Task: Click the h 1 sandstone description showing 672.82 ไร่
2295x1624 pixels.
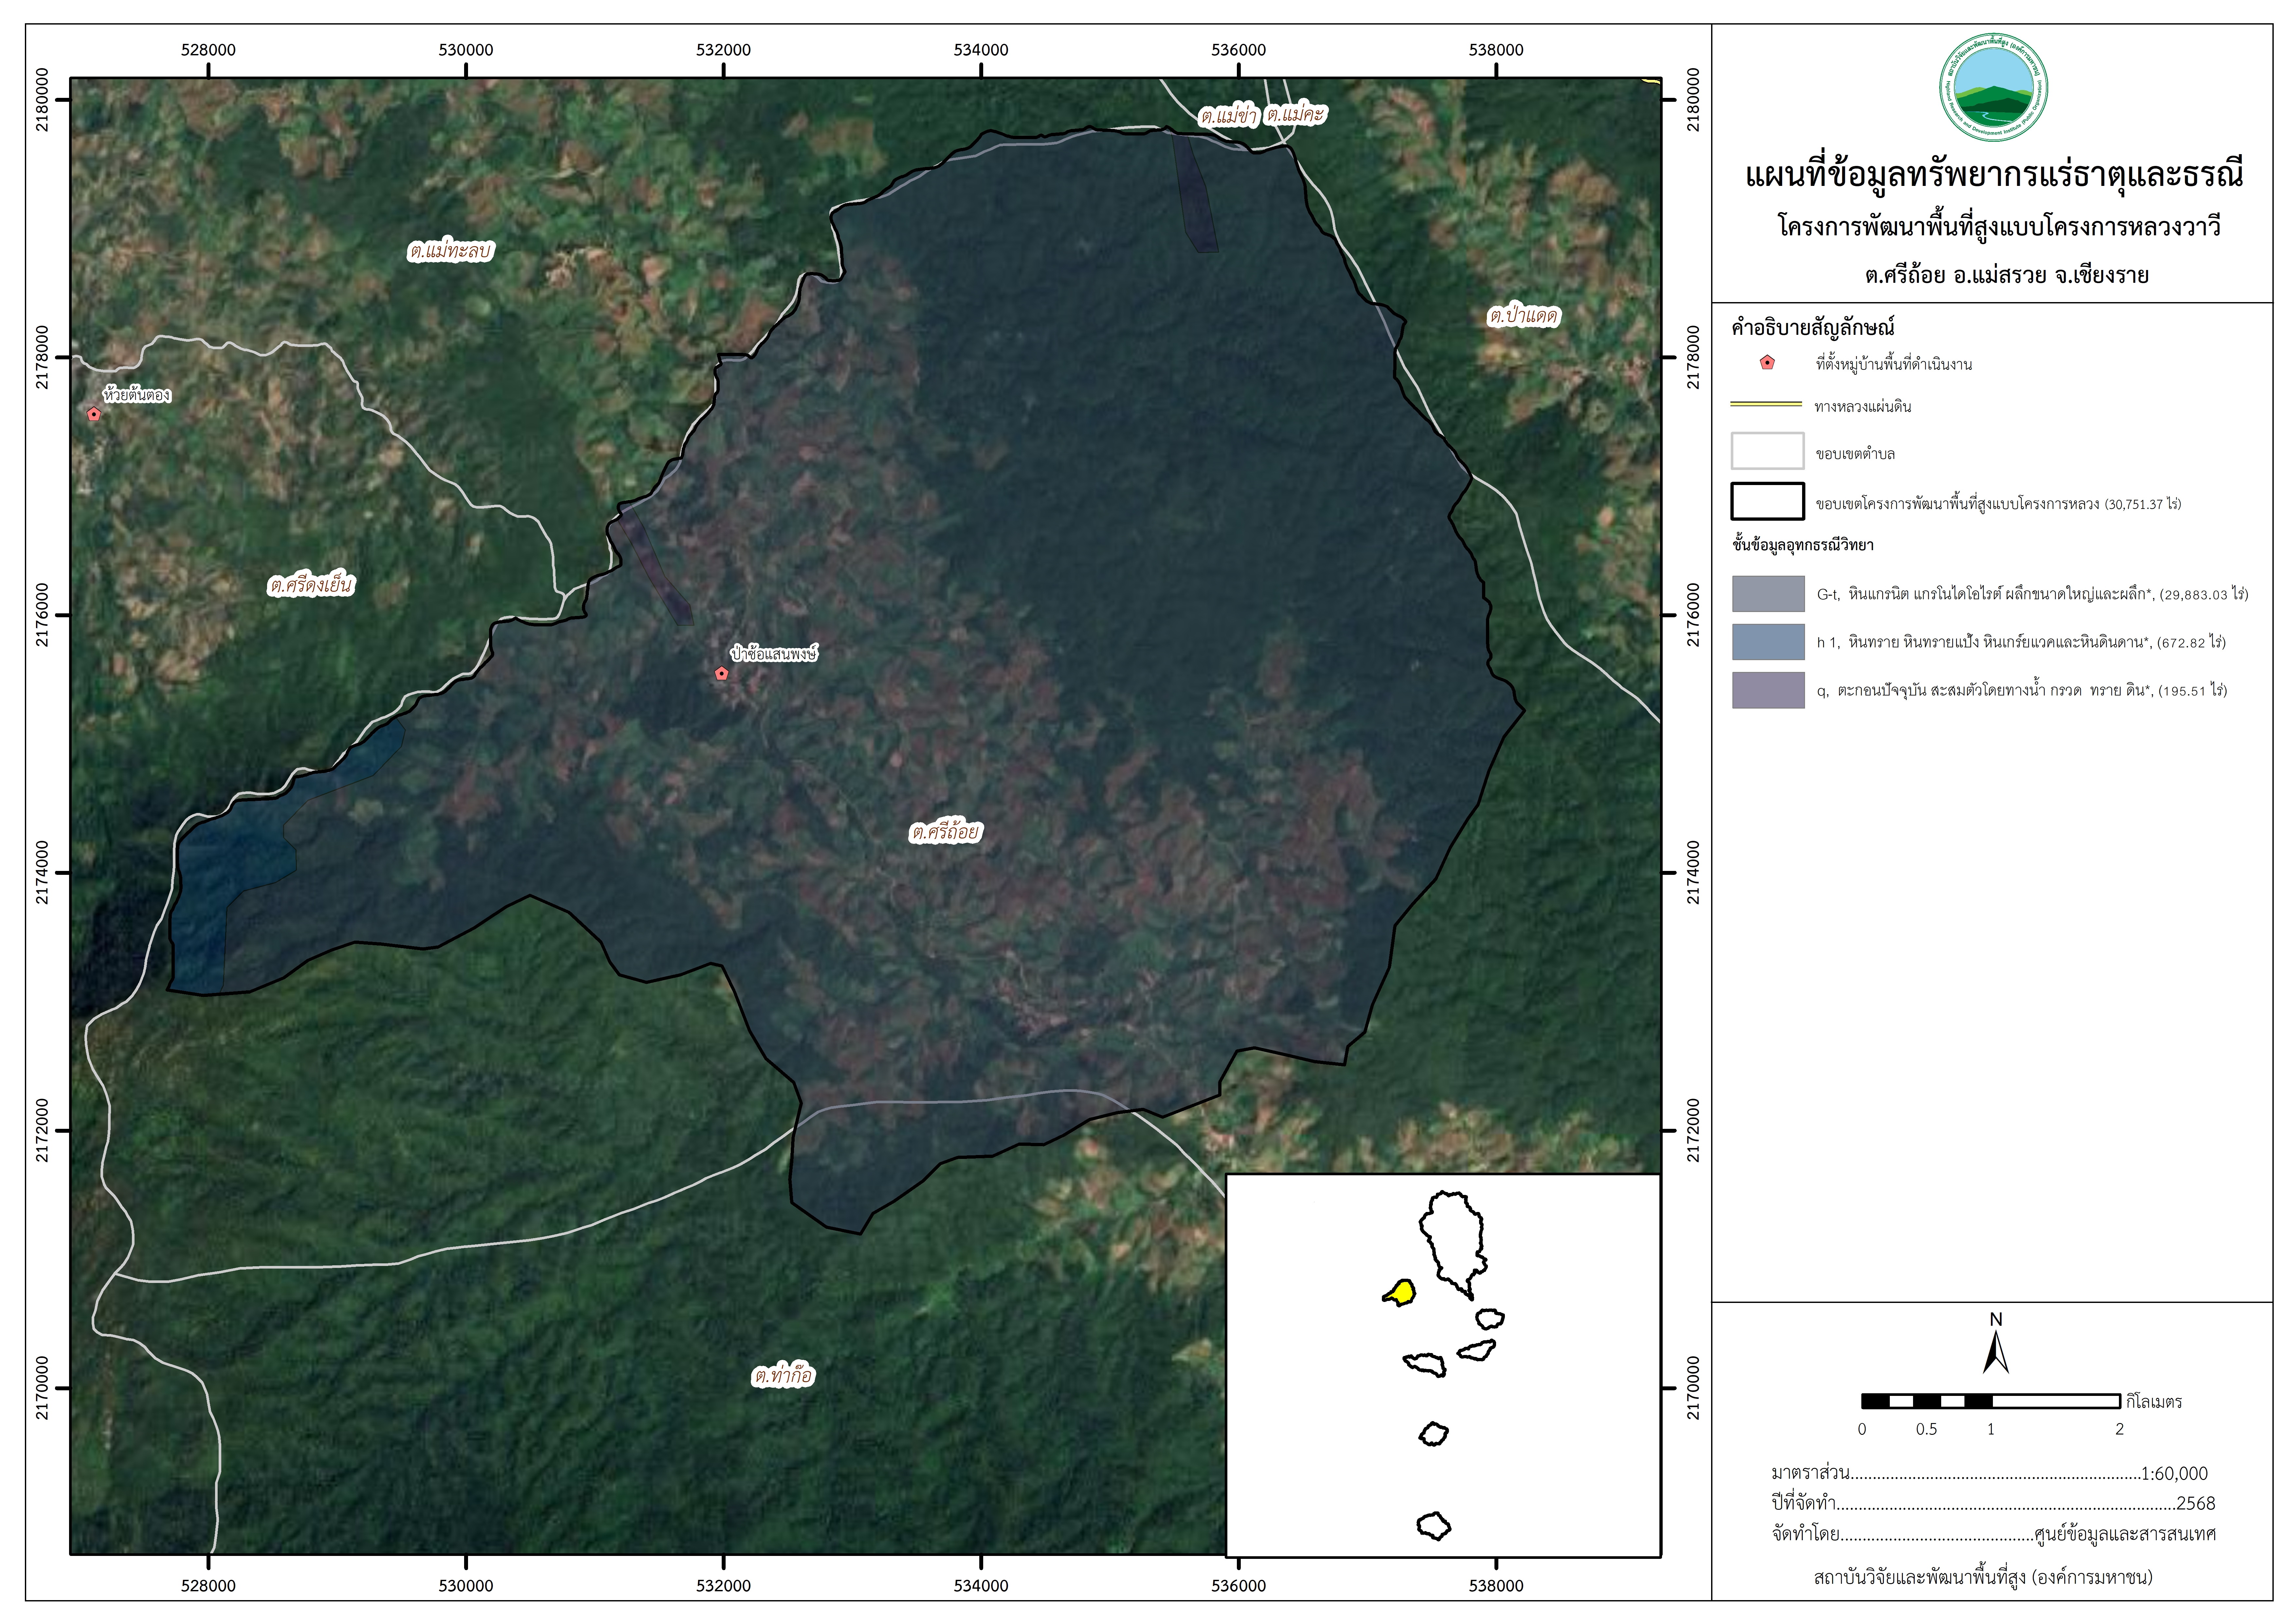Action: click(x=2021, y=642)
